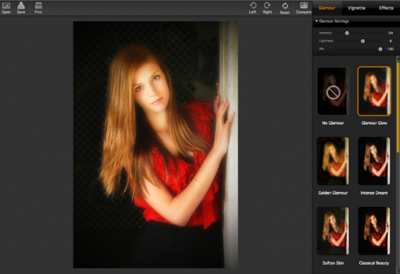The image size is (400, 274).
Task: Apply the Golden Glamour preset
Action: [333, 161]
